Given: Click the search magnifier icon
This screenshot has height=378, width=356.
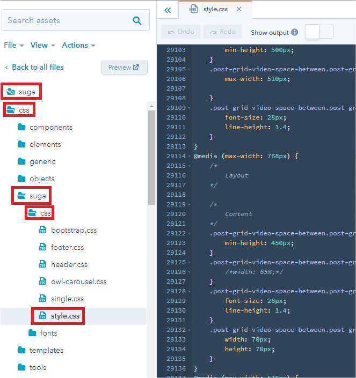Looking at the screenshot, I should (137, 21).
